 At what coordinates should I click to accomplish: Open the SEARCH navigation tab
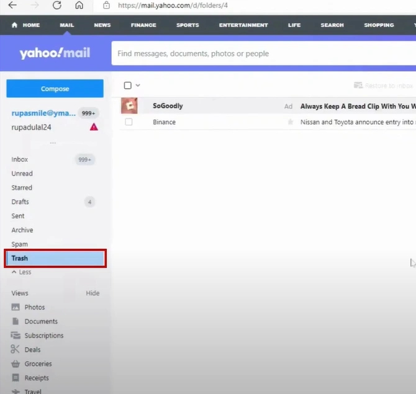[332, 25]
